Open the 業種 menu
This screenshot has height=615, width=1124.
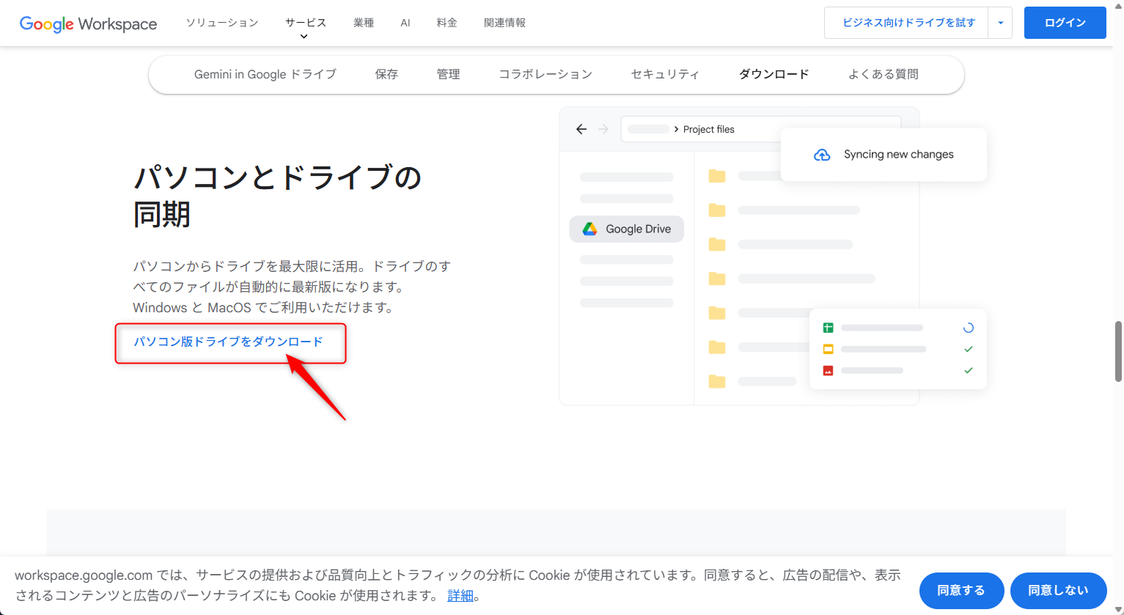364,23
